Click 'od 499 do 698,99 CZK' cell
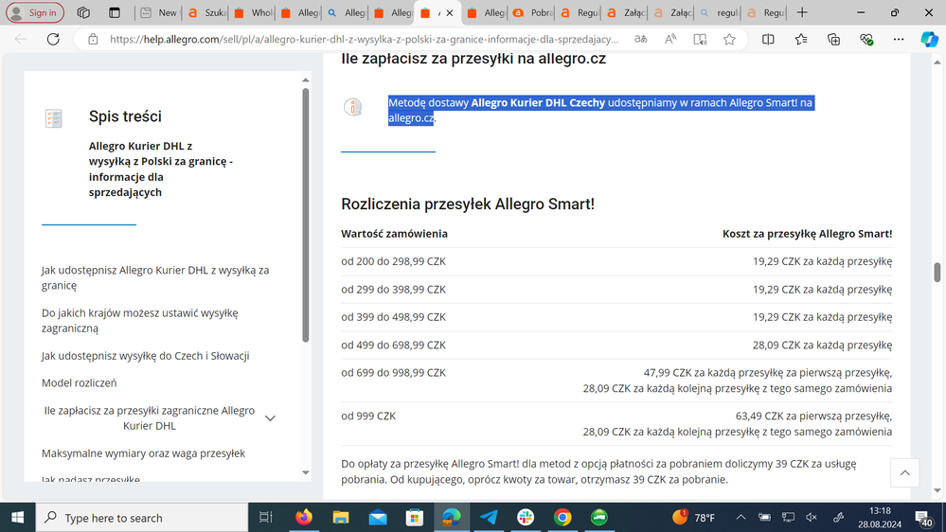 tap(393, 345)
